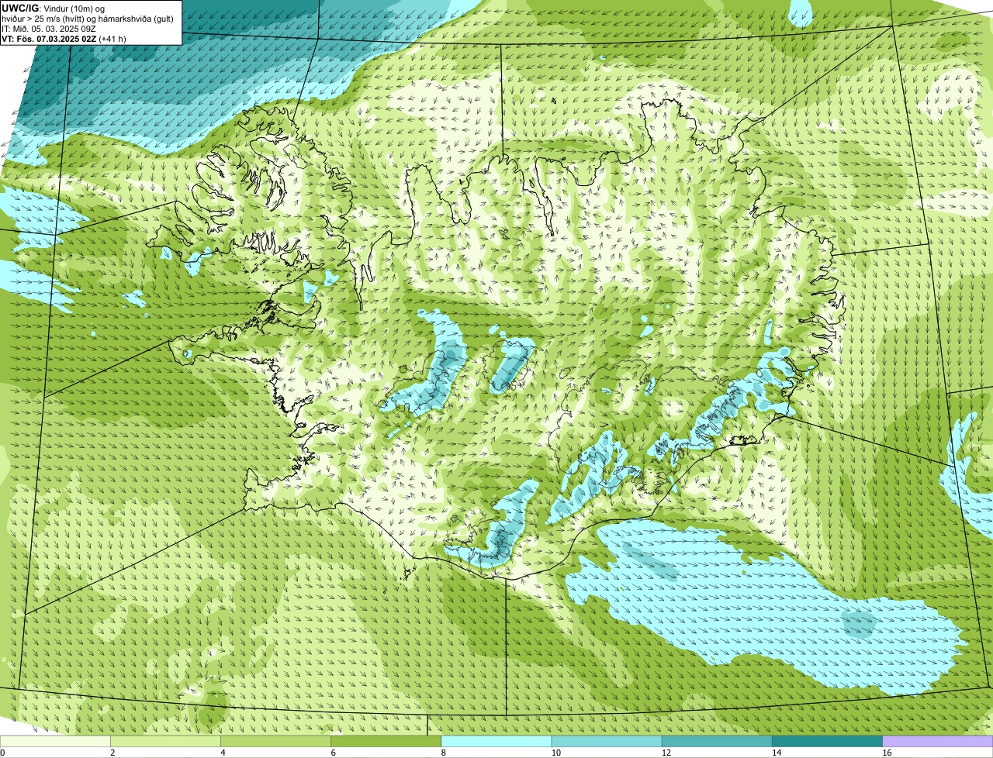This screenshot has width=993, height=758.
Task: Click the legend label '2'
Action: pyautogui.click(x=112, y=753)
